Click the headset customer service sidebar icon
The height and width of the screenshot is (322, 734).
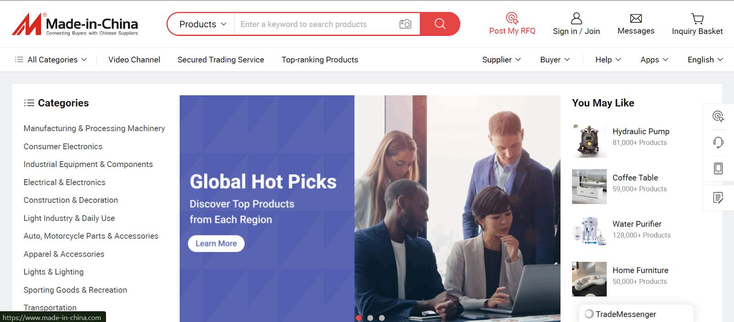[718, 142]
